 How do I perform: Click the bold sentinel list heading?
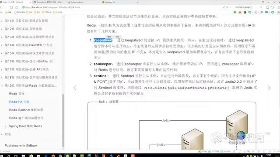(101, 76)
